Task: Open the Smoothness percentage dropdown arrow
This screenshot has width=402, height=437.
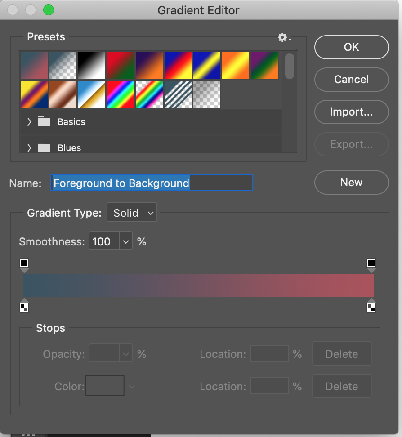Action: point(126,241)
